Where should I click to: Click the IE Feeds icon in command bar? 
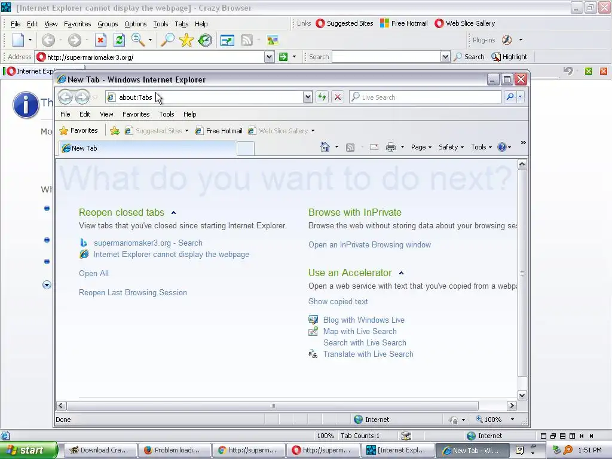coord(350,147)
